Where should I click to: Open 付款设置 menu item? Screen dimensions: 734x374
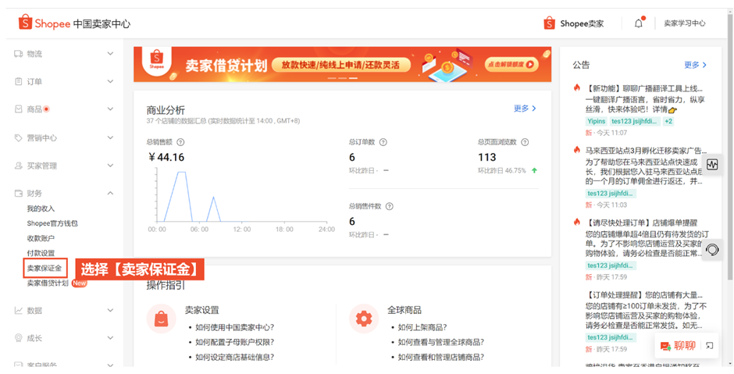pyautogui.click(x=41, y=253)
